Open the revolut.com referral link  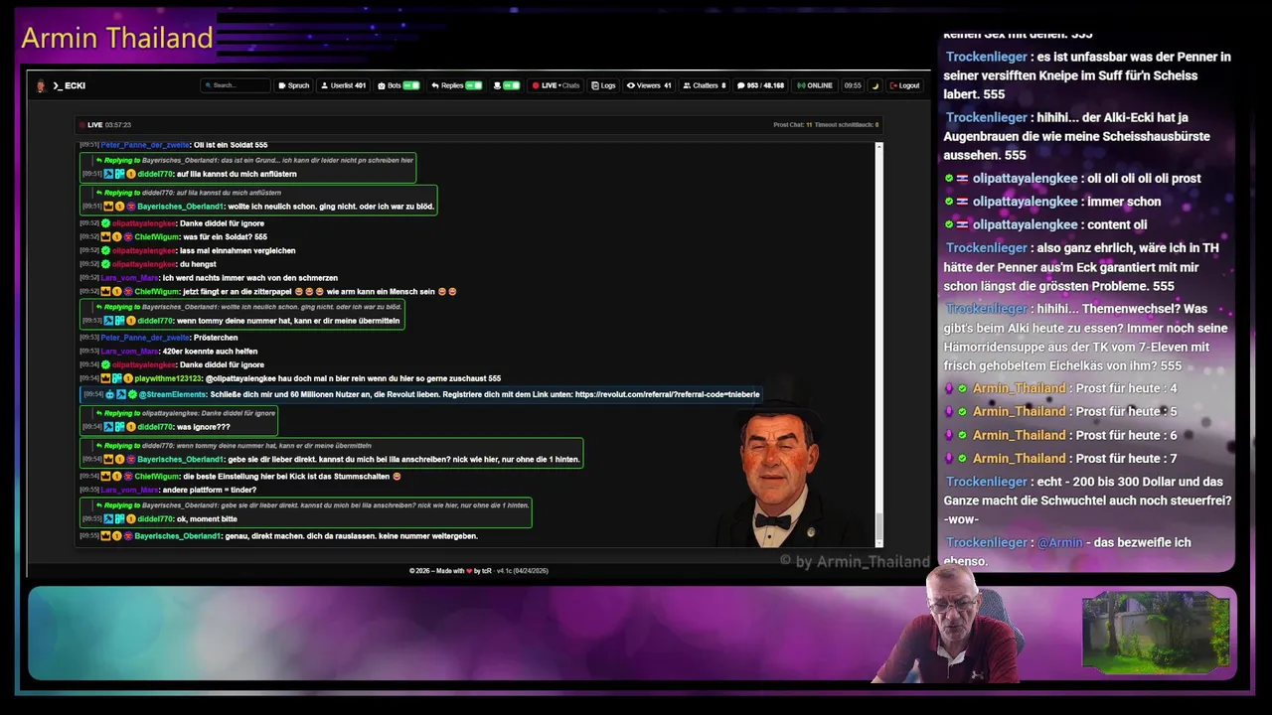pyautogui.click(x=667, y=394)
